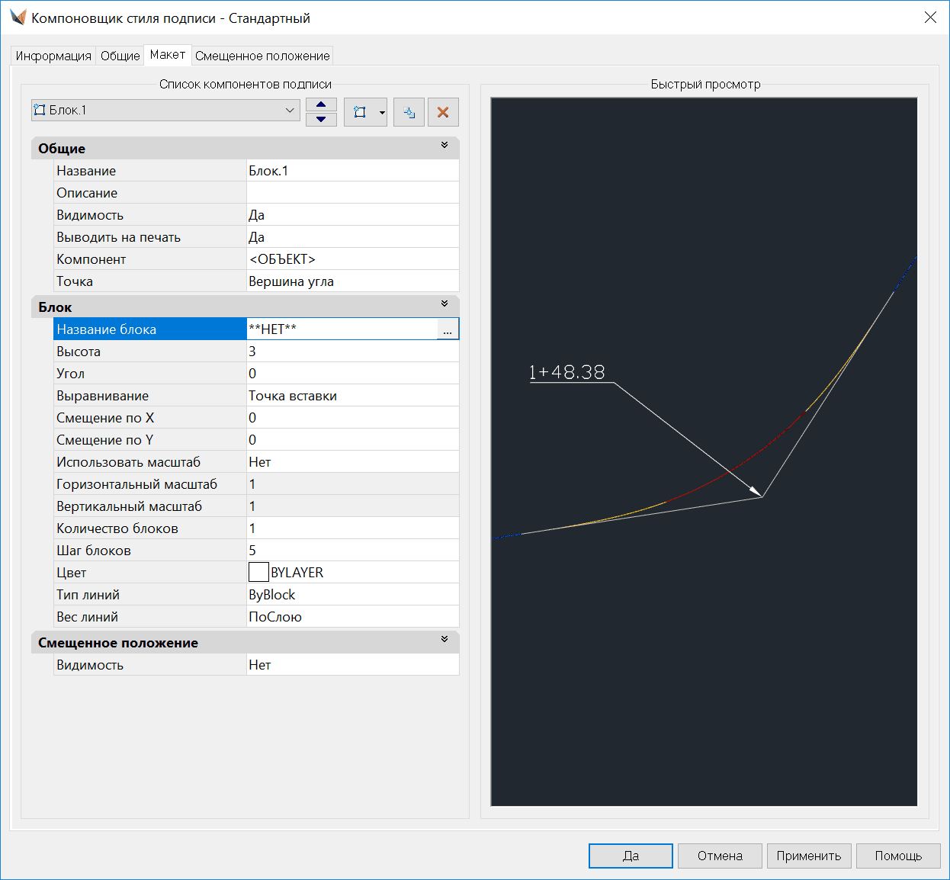Click the ellipsis browse button for block name
Screen dimensions: 950x880
tap(448, 329)
